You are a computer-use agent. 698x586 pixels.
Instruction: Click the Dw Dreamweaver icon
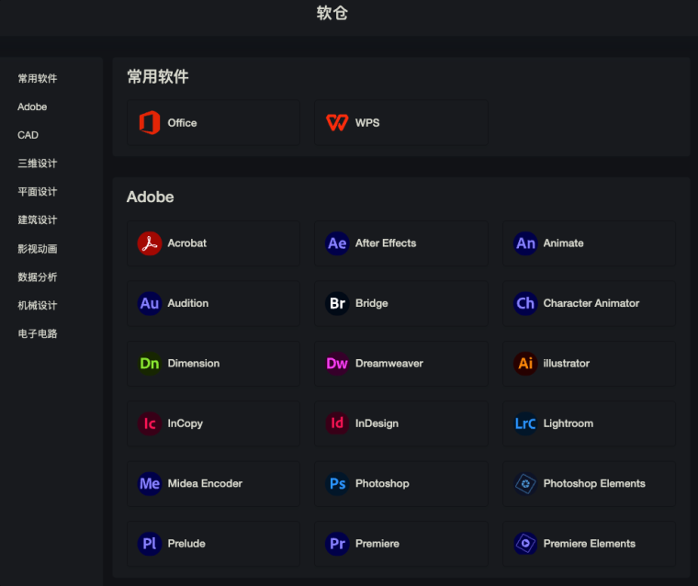(337, 364)
